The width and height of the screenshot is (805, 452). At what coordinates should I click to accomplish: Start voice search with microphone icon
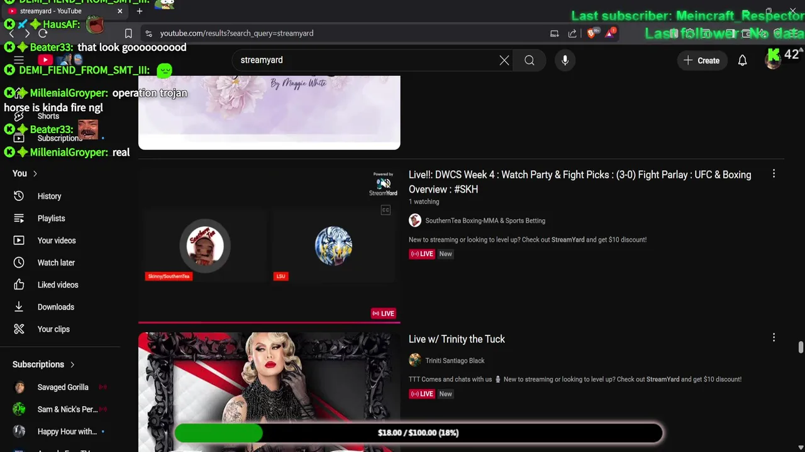(x=565, y=60)
